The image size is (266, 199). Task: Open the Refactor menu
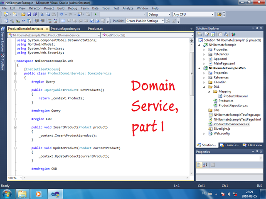pyautogui.click(x=35, y=8)
